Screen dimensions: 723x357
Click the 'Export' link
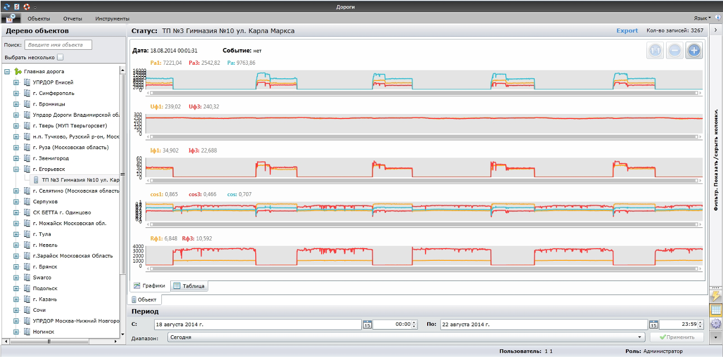[627, 31]
